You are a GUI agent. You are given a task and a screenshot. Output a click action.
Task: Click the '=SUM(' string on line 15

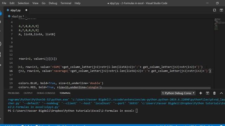(57, 67)
